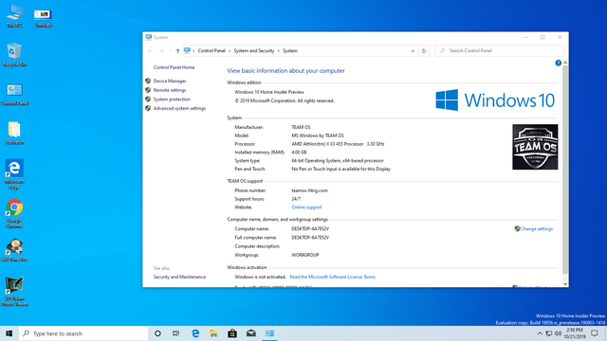Open the Action Center notifications icon
607x341 pixels.
pos(595,333)
